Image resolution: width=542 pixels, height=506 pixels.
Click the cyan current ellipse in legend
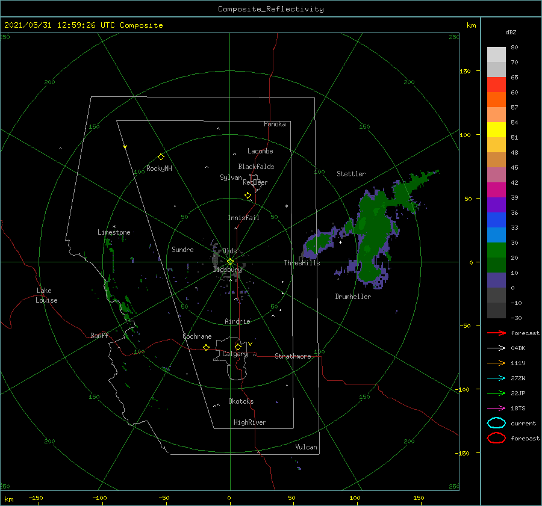(x=496, y=423)
